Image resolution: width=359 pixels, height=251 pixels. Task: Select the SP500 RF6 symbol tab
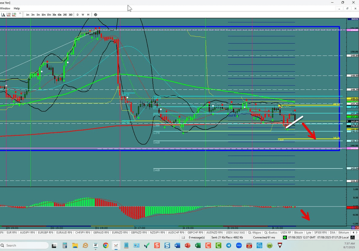321,232
